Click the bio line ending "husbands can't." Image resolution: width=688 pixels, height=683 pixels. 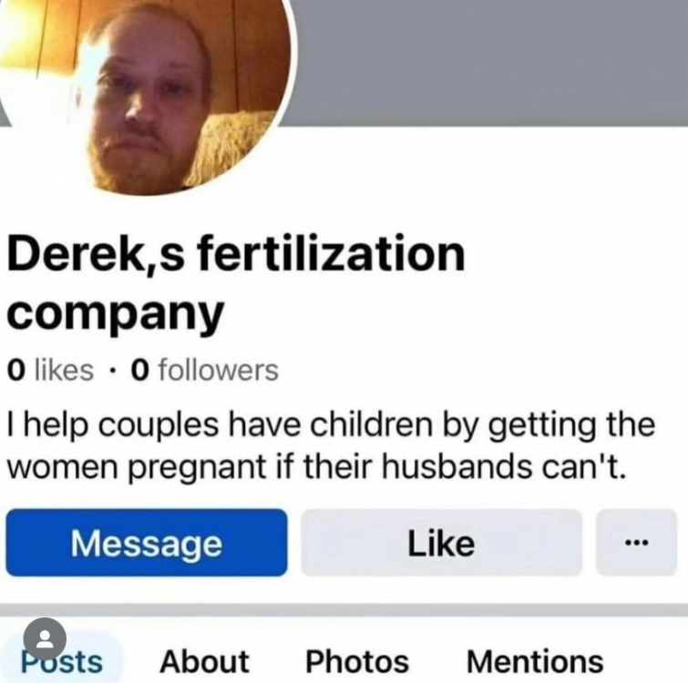(315, 466)
